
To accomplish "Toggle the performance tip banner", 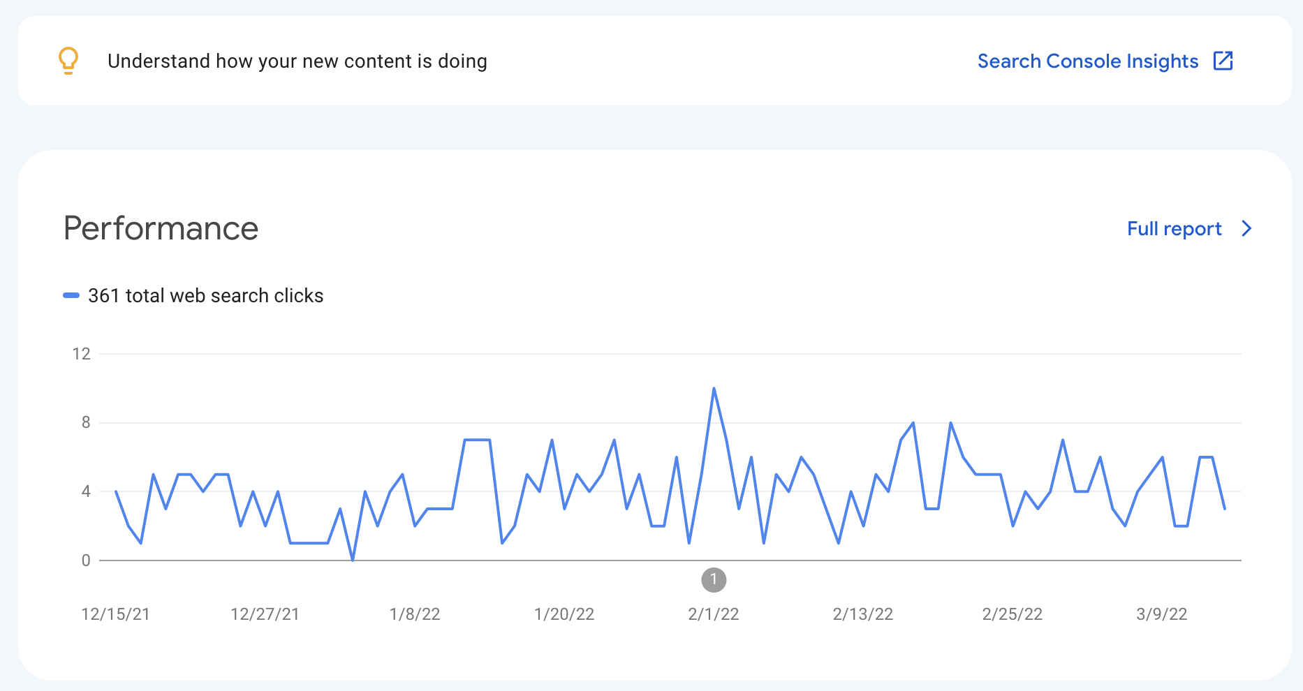I will [297, 61].
